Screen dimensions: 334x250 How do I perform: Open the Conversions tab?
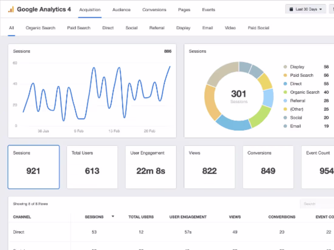click(x=154, y=10)
